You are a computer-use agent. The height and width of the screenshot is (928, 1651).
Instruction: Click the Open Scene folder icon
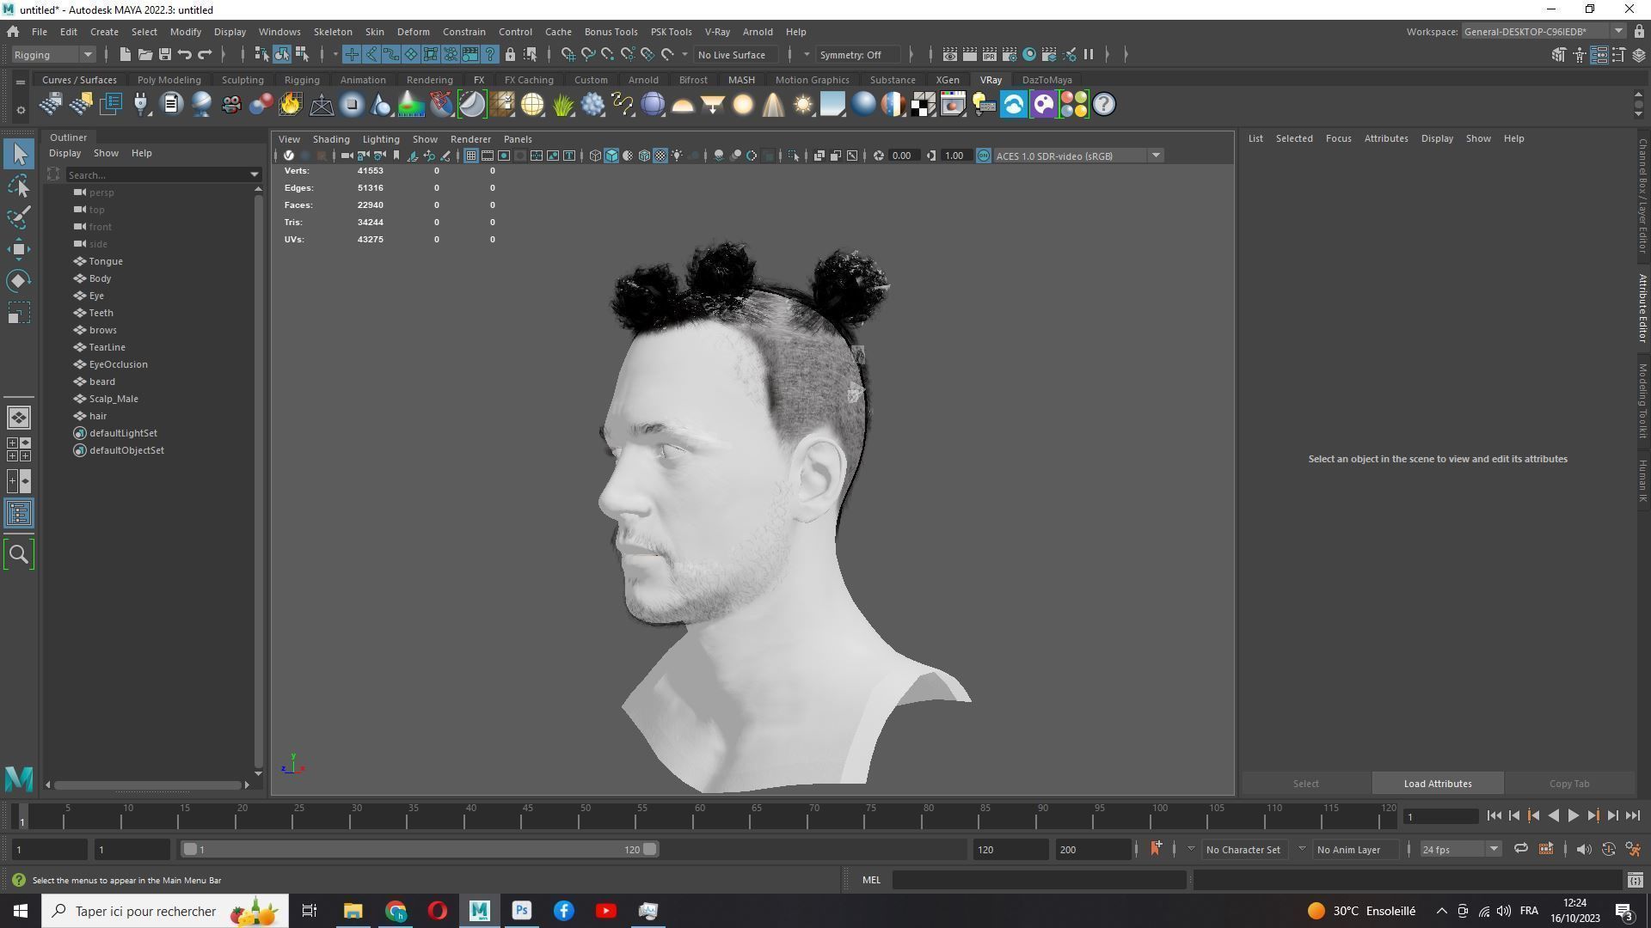(145, 55)
